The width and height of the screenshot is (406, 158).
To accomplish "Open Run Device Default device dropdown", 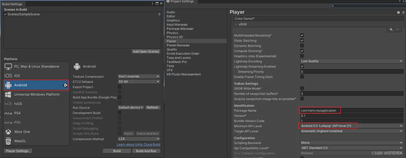I will click(131, 108).
